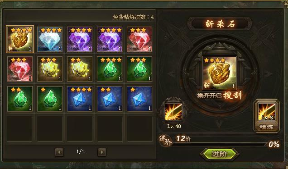Choose the four-star blue octahedron gem
288x169 pixels.
click(80, 99)
